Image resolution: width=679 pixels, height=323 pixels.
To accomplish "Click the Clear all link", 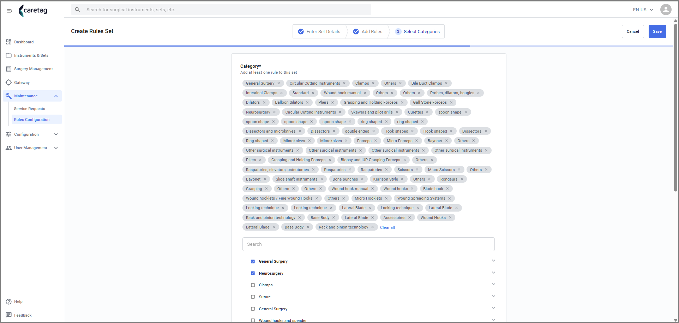I will pos(387,227).
